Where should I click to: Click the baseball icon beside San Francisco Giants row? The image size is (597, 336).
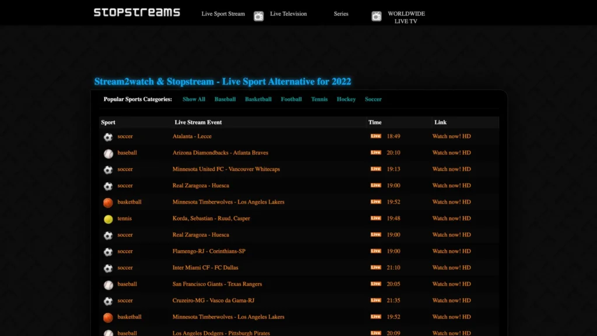[108, 284]
